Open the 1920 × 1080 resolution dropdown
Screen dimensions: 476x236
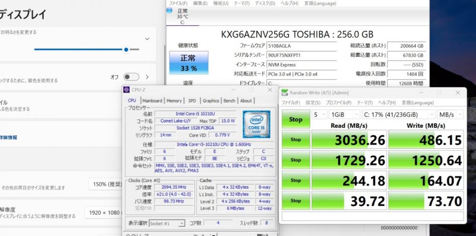[103, 213]
